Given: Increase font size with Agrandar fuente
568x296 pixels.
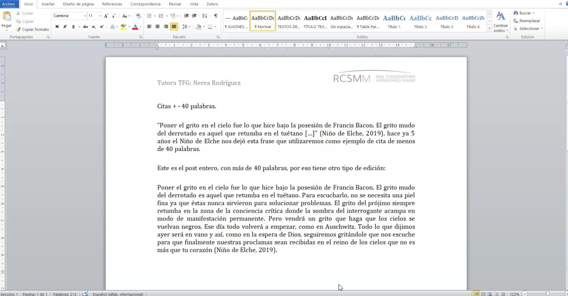Looking at the screenshot, I should [106, 16].
